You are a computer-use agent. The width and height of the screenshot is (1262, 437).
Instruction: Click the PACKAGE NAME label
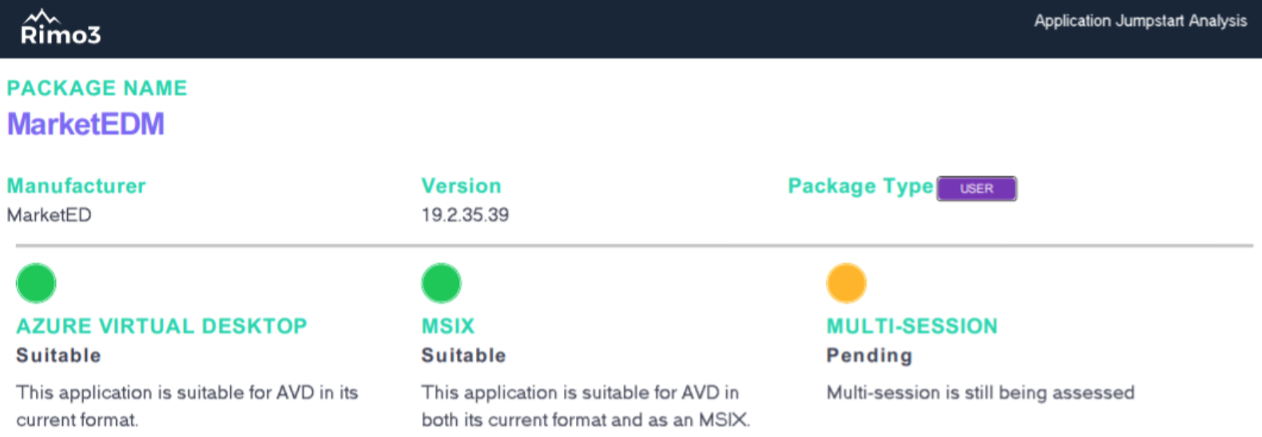tap(97, 88)
